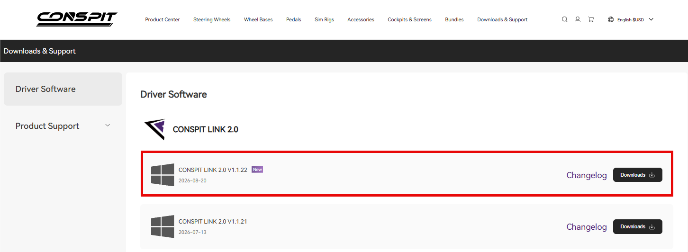Click the purple New badge
This screenshot has width=688, height=252.
(257, 170)
